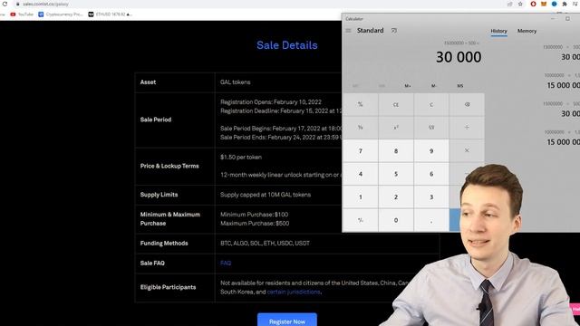Open the red circular browser extension
The image size is (580, 326).
[533, 4]
